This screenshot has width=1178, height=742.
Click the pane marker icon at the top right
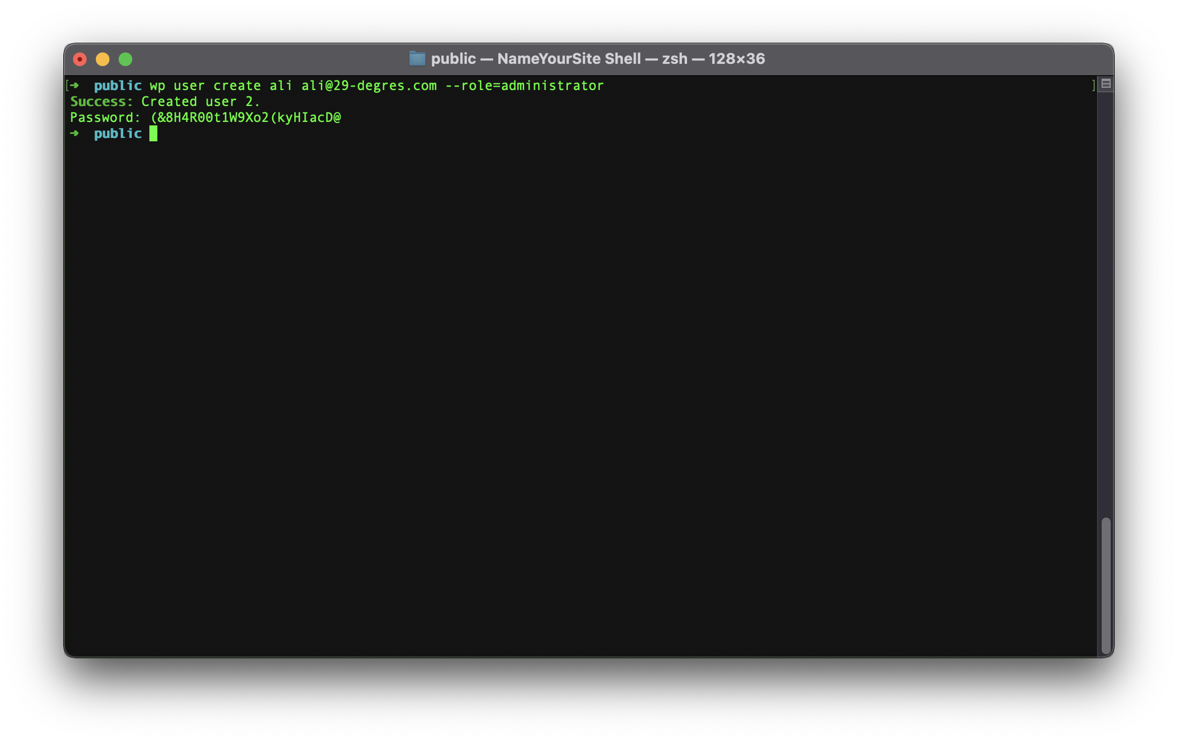[x=1105, y=84]
